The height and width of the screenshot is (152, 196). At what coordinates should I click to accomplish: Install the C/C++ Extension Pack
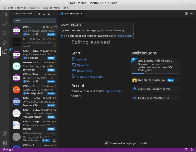click(51, 58)
